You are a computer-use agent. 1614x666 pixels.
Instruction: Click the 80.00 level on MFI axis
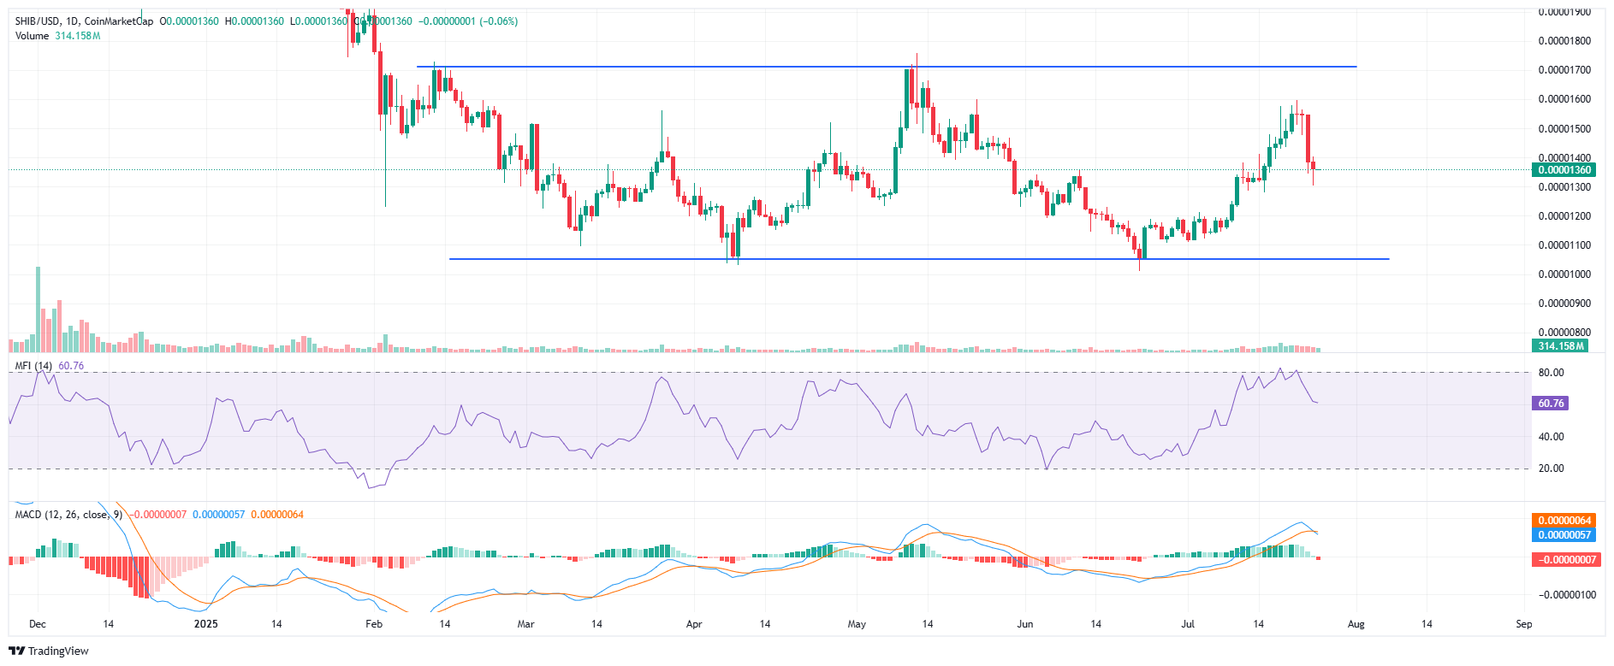point(1551,373)
